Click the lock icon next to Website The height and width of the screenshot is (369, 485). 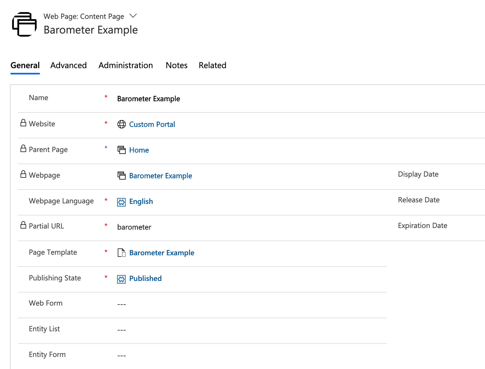(x=23, y=123)
